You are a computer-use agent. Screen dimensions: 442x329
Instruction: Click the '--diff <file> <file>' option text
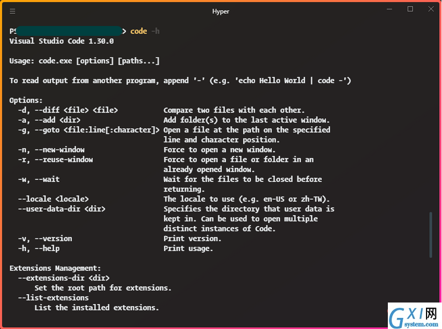coord(76,110)
